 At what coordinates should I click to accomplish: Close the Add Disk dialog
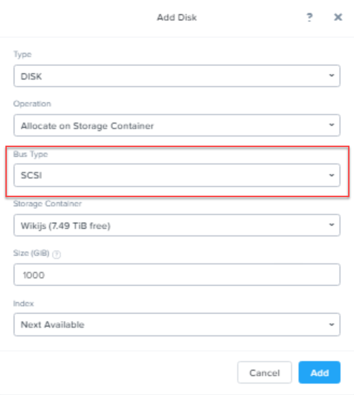pyautogui.click(x=338, y=18)
